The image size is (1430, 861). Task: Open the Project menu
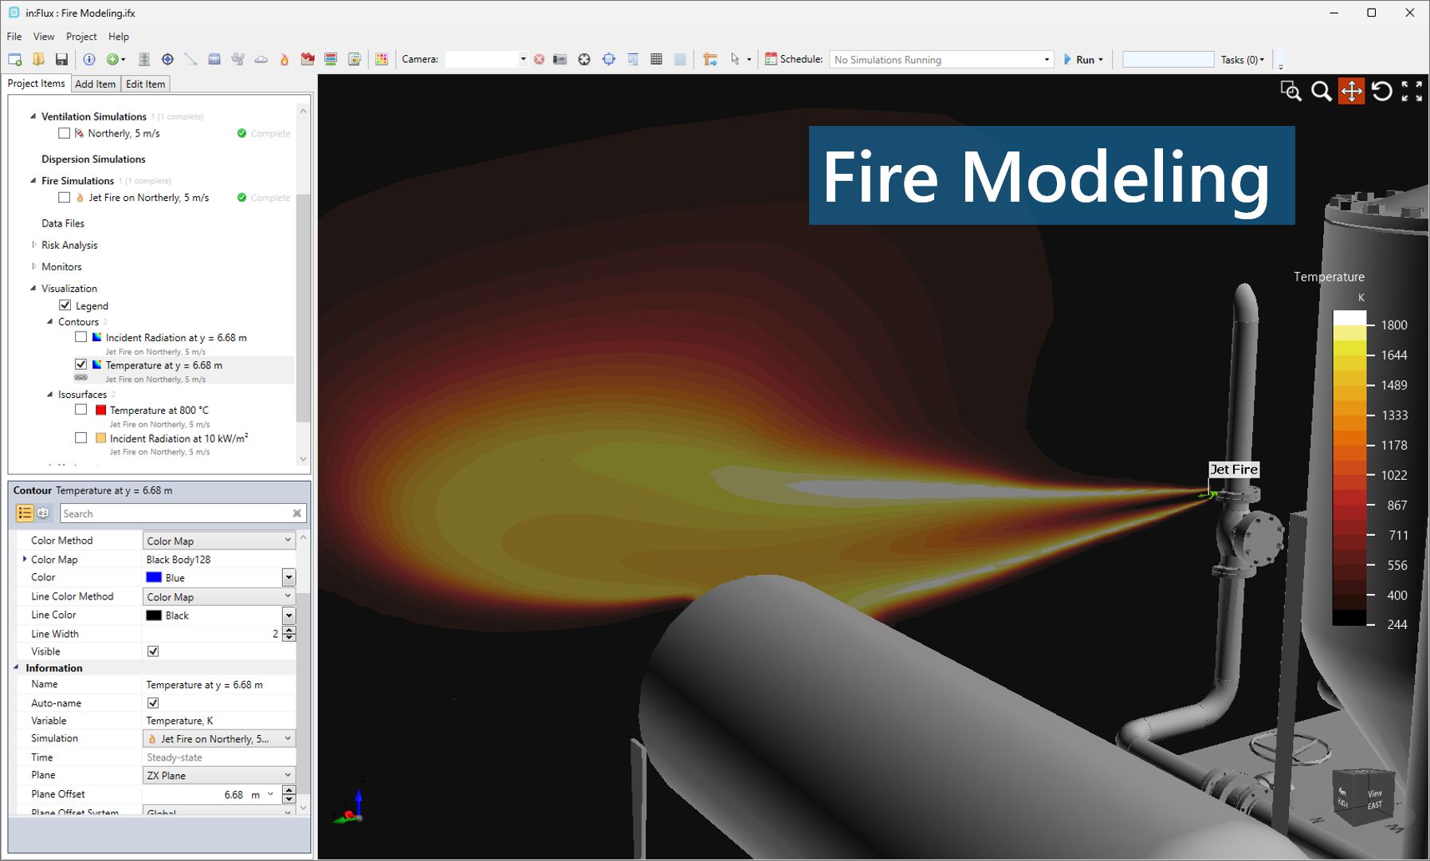(81, 37)
